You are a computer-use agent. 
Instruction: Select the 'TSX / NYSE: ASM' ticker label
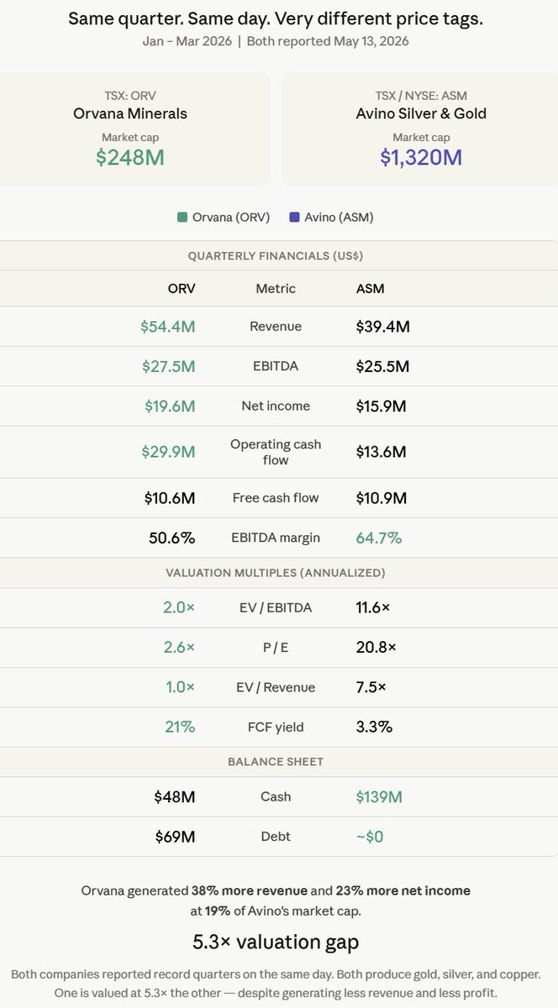[x=421, y=95]
